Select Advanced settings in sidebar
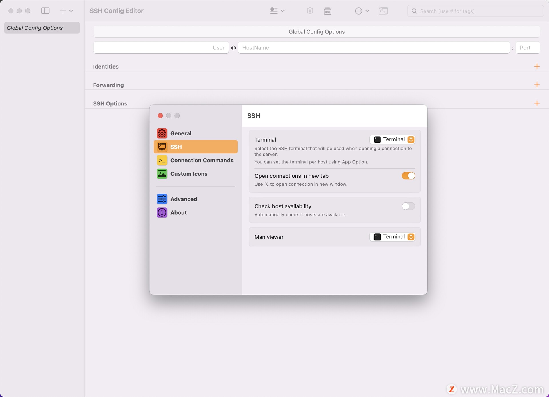This screenshot has width=549, height=397. pos(184,199)
